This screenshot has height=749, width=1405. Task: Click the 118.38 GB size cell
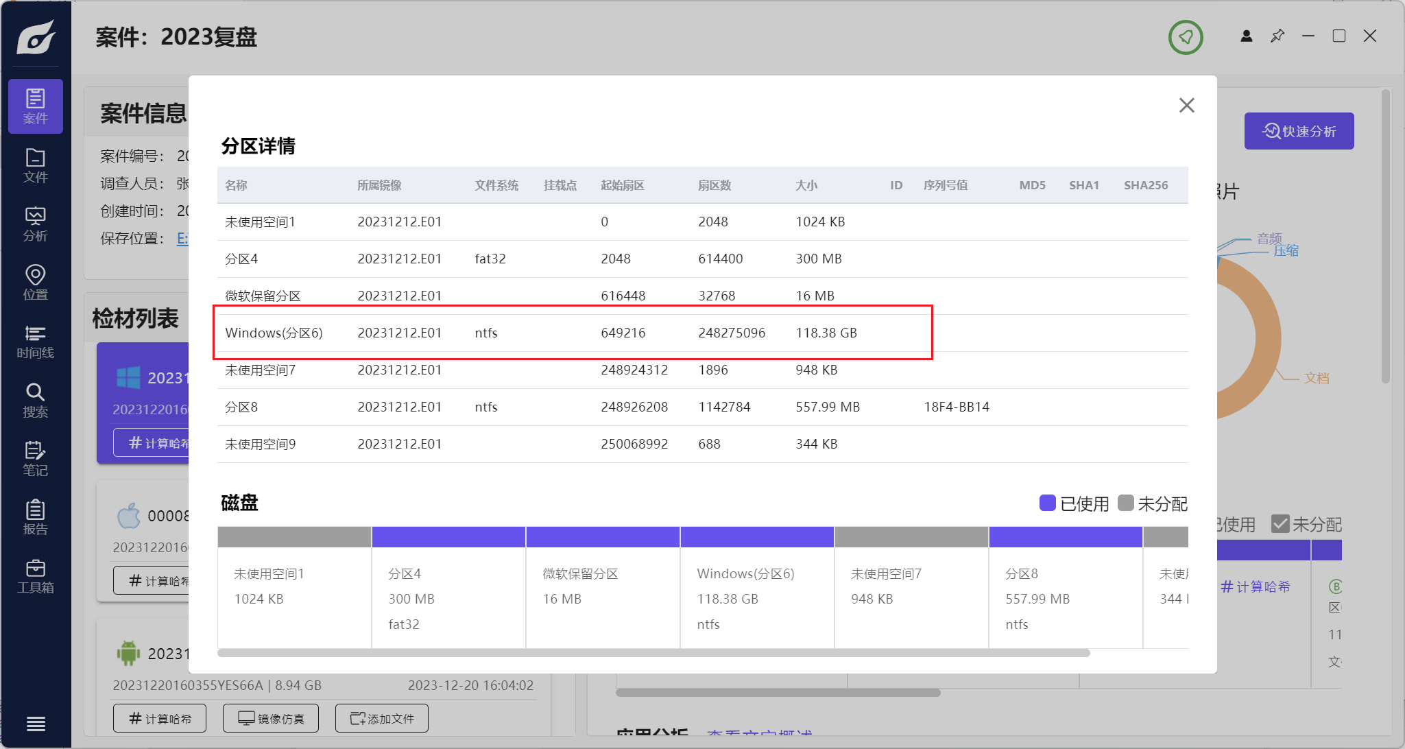[826, 333]
